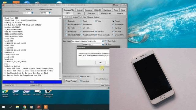Select the Unlock bootloader option
The image size is (196, 110).
pos(103,35)
